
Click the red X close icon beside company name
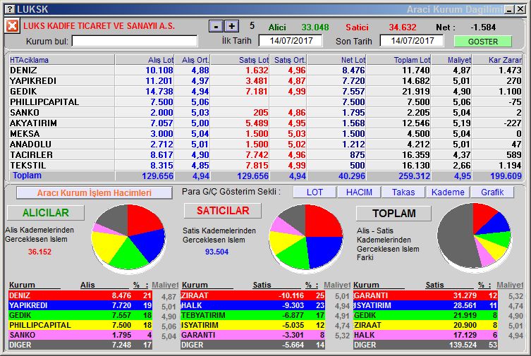(x=12, y=25)
